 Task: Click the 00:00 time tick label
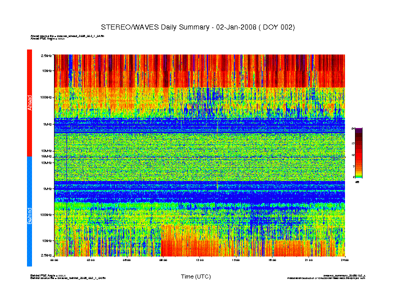[54, 260]
